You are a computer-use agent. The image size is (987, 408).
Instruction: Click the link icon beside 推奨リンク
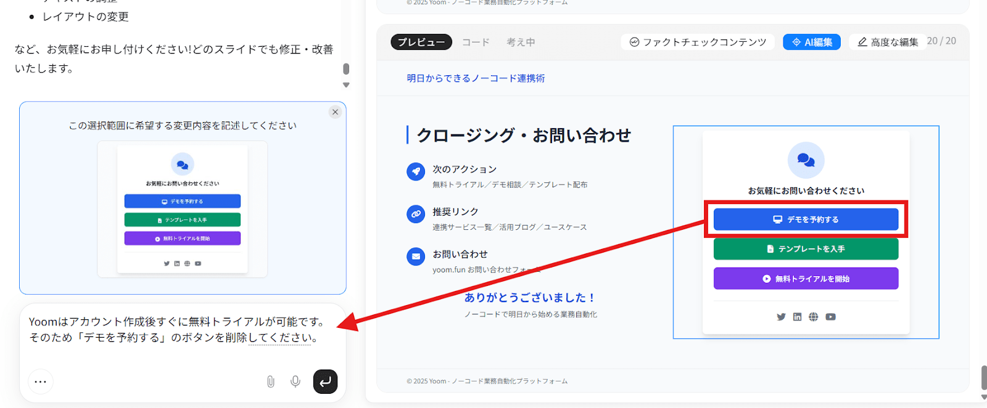point(416,214)
